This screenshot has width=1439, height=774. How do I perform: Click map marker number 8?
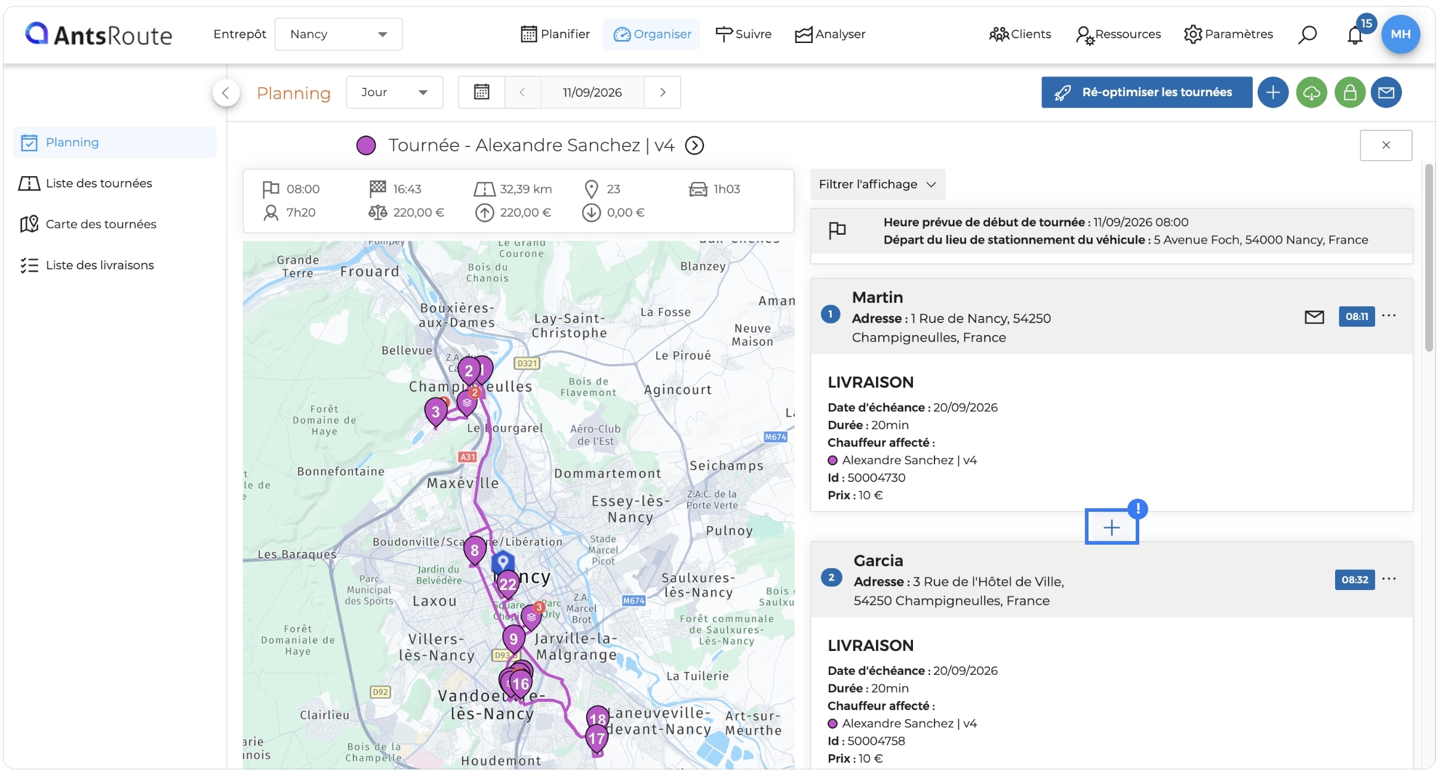click(474, 550)
